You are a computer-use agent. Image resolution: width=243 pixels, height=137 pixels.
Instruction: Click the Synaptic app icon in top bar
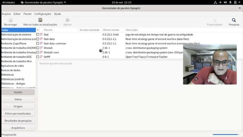(x=22, y=3)
